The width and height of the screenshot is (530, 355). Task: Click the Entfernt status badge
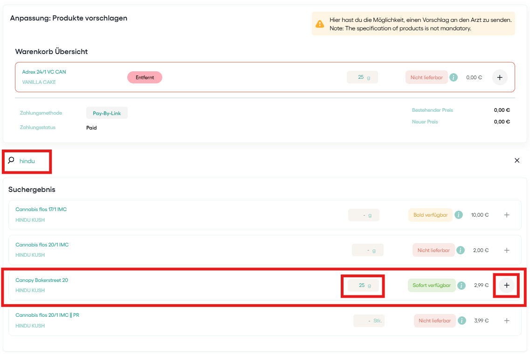[145, 77]
